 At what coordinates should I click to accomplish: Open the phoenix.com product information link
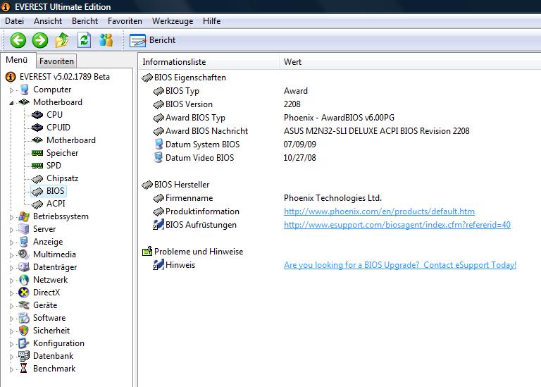[379, 211]
